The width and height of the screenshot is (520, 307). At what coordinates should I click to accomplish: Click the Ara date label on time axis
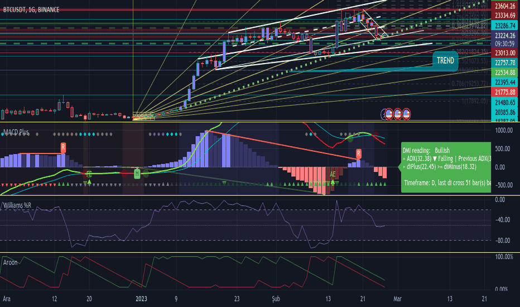pos(6,299)
